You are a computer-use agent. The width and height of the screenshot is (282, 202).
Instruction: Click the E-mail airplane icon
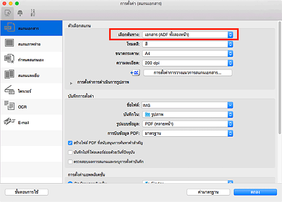tap(9, 121)
